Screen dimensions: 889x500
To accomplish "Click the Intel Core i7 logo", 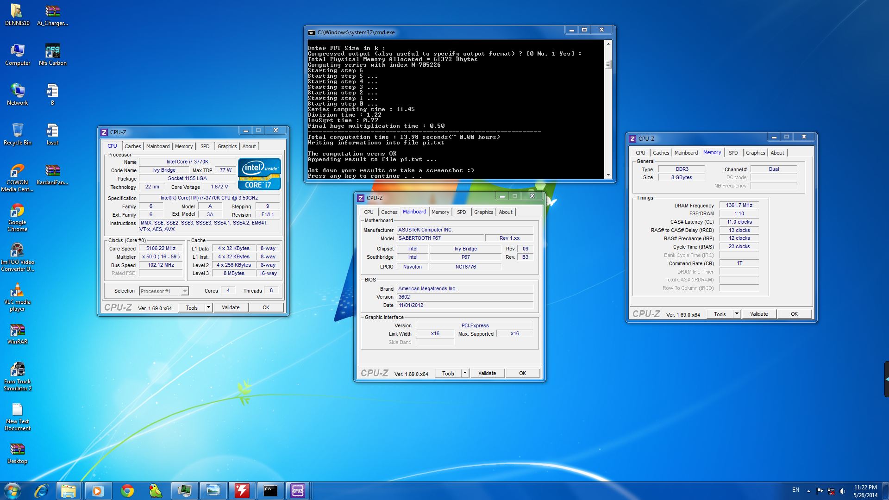I will [259, 174].
